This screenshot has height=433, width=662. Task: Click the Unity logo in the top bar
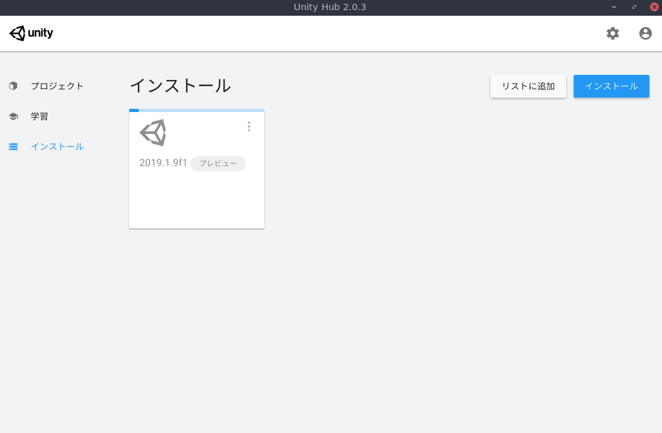pos(30,33)
